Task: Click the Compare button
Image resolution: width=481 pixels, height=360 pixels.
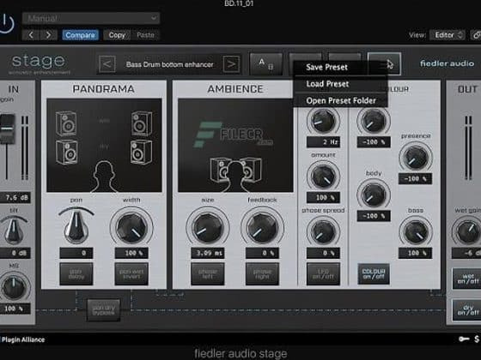Action: point(80,35)
